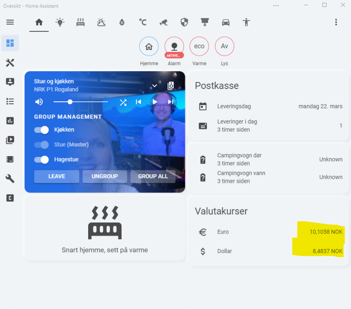Open the window title bar ellipsis menu
The image size is (351, 309).
tap(276, 5)
